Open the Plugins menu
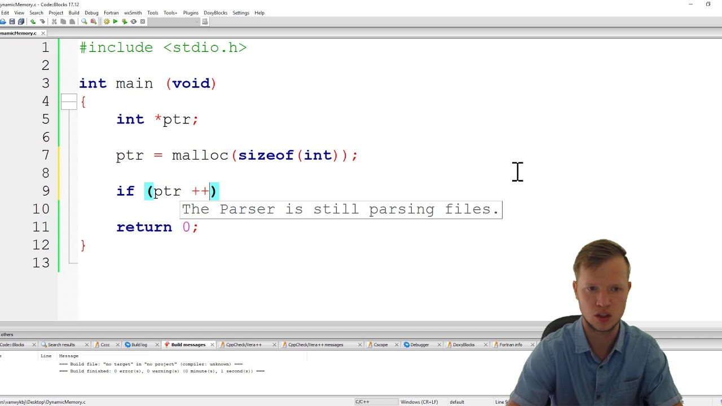Viewport: 722px width, 406px height. 191,12
